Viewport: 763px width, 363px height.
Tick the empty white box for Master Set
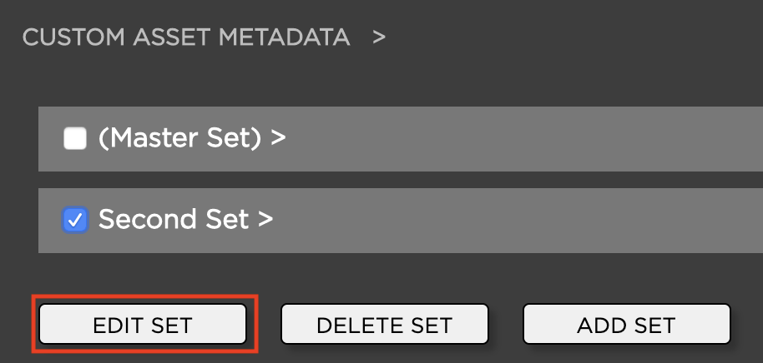(x=76, y=138)
